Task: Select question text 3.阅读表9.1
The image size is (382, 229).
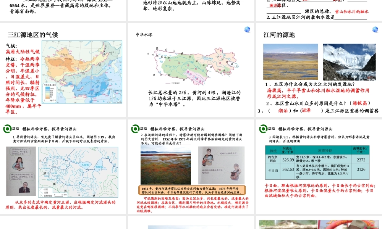Action: click(319, 139)
